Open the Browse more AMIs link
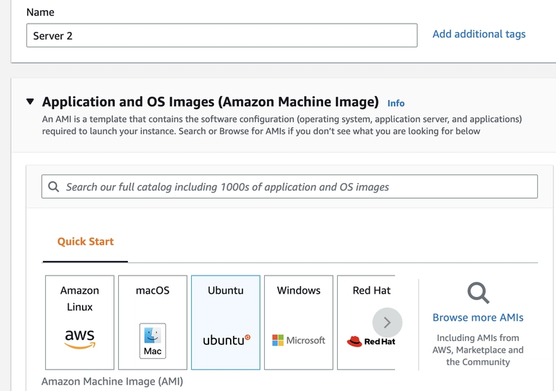 [x=478, y=317]
